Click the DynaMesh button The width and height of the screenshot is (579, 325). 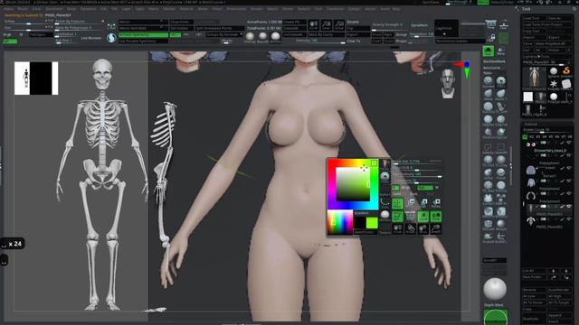pos(419,25)
